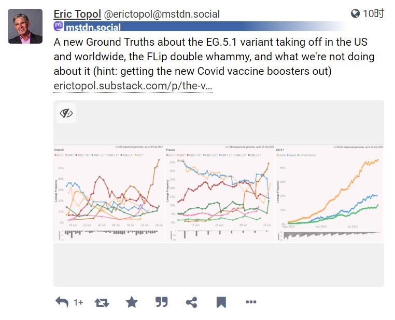Open the more options ellipsis menu
The height and width of the screenshot is (320, 395).
tap(251, 302)
